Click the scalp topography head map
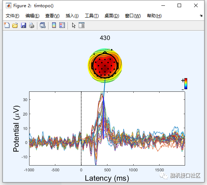207x185 pixels. tap(105, 66)
